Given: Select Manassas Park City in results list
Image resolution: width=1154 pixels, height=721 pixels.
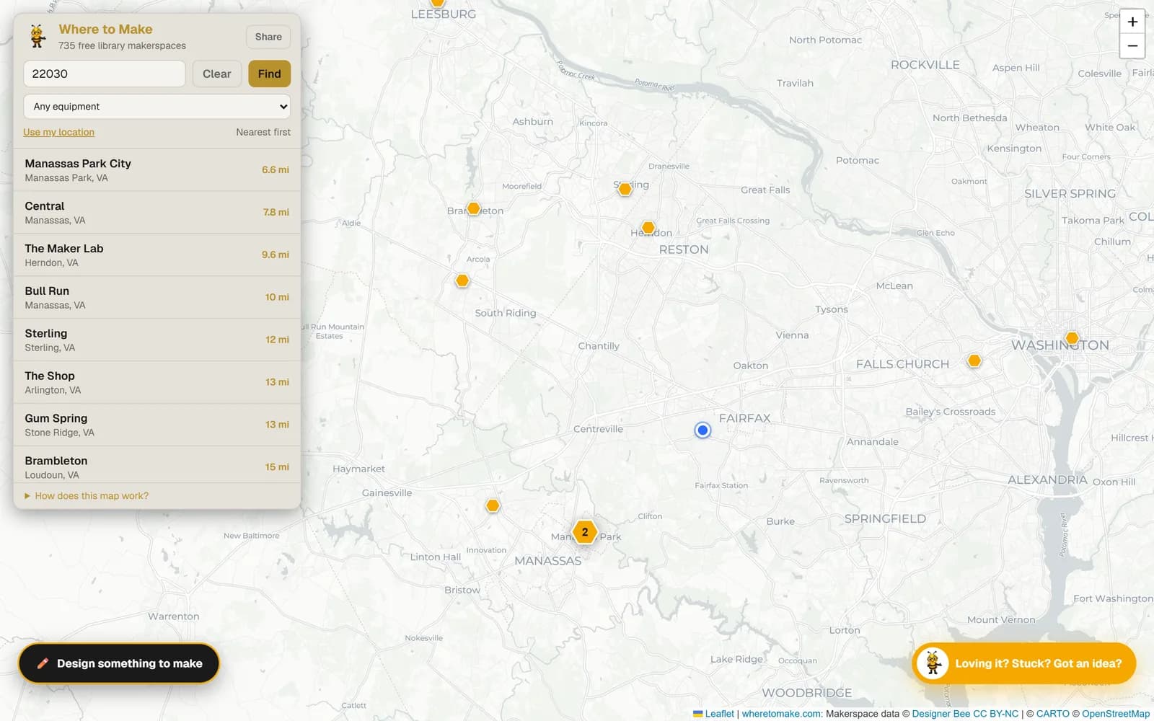Looking at the screenshot, I should pos(157,170).
